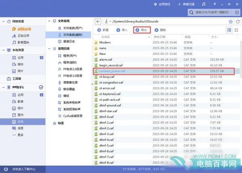Image resolution: width=242 pixels, height=173 pixels.
Task: Refresh the current folder listing
Action: [x=238, y=21]
